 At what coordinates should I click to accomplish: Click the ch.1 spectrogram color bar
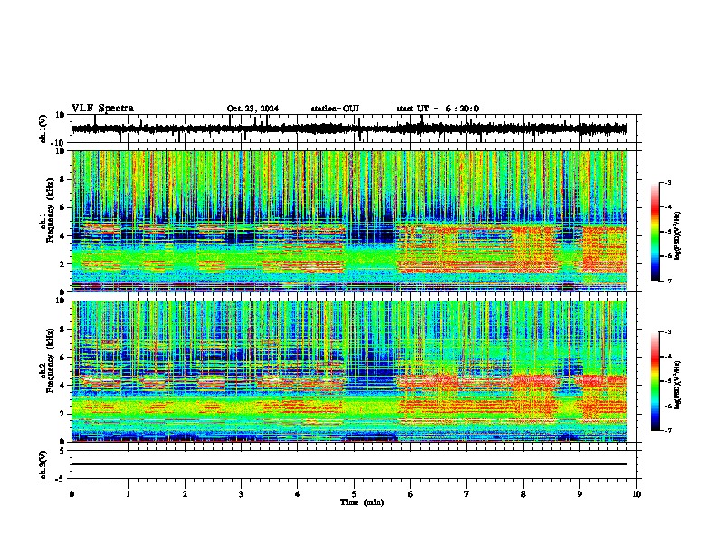coord(655,232)
